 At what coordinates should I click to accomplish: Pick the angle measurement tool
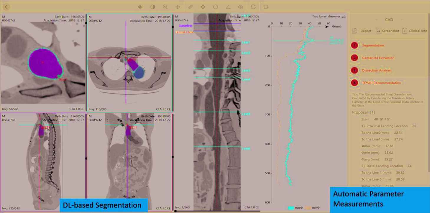click(x=228, y=7)
